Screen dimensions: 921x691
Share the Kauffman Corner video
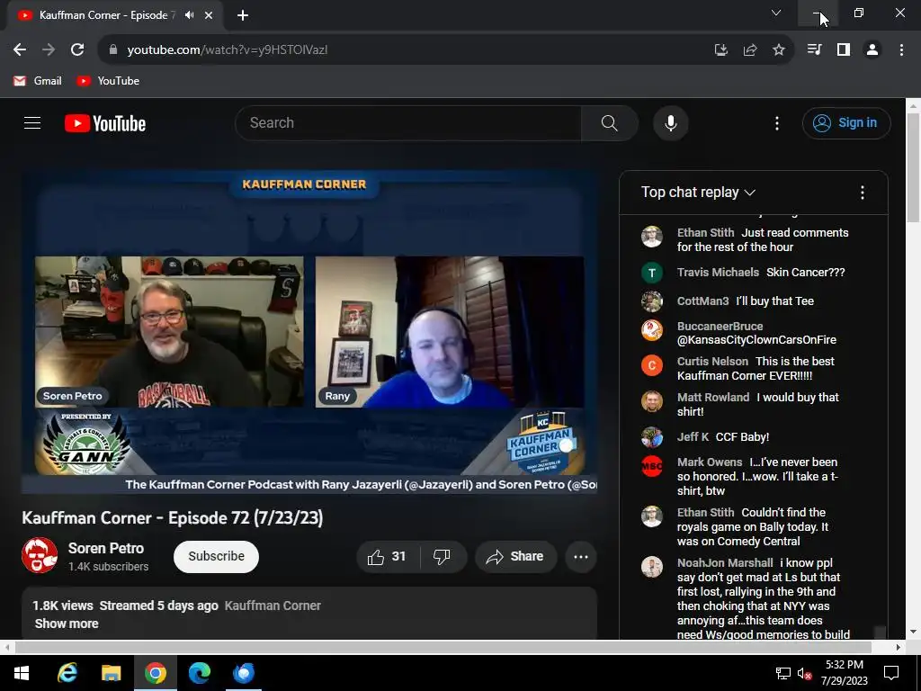tap(515, 556)
